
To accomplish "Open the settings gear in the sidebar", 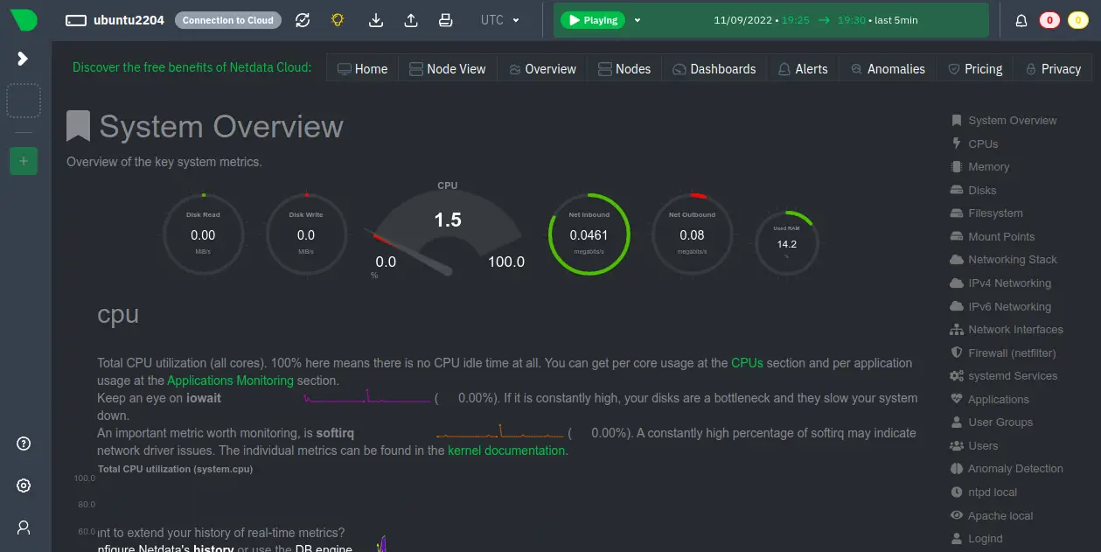I will 24,486.
